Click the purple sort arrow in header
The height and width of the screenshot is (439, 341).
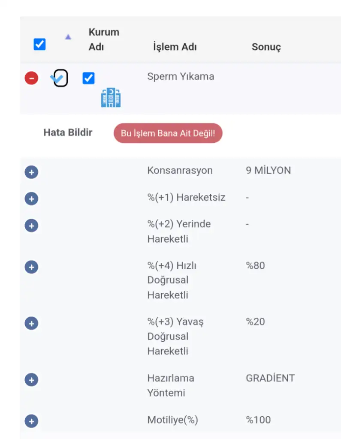click(68, 37)
